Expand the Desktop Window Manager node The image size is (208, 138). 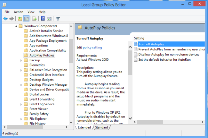click(x=21, y=85)
